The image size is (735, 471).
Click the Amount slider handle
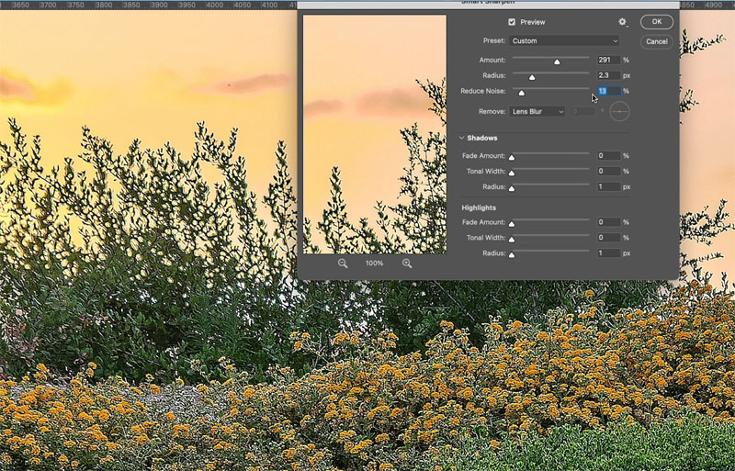pyautogui.click(x=557, y=62)
